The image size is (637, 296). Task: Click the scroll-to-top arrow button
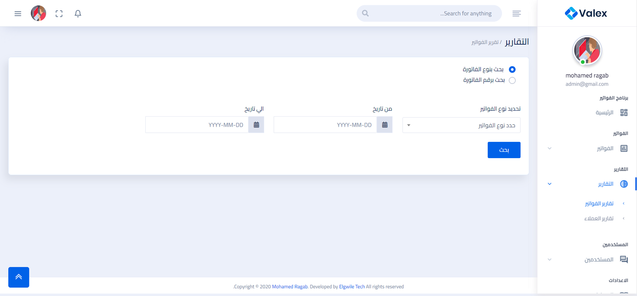(19, 277)
